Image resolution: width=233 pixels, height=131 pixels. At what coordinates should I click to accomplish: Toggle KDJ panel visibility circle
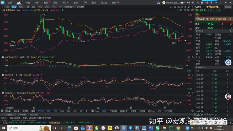(3, 75)
